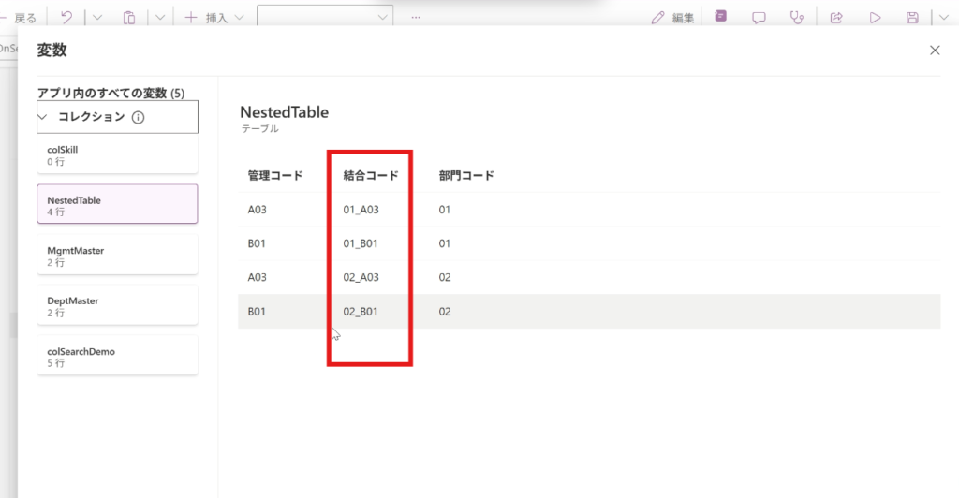
Task: Click the undo icon in toolbar
Action: click(x=66, y=17)
